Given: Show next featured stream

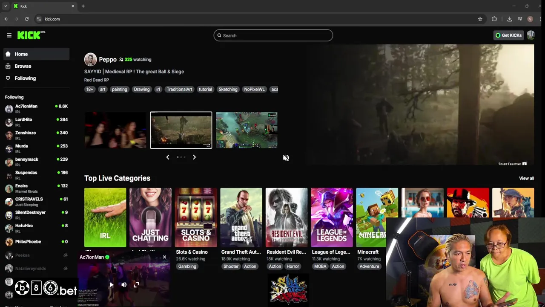Looking at the screenshot, I should tap(194, 157).
